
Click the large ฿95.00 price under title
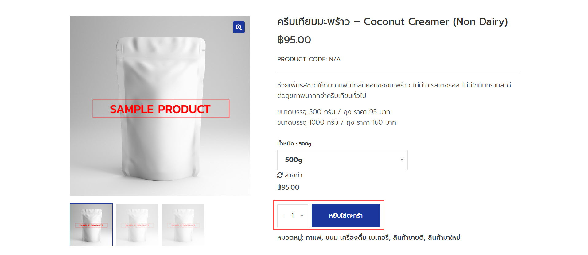point(294,40)
